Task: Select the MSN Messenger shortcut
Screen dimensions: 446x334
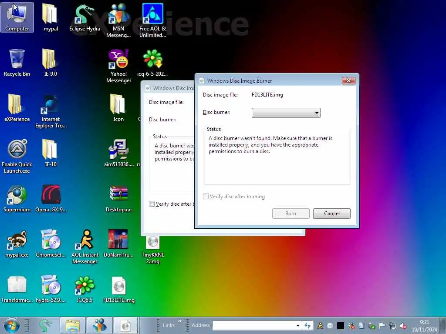Action: coord(118,20)
